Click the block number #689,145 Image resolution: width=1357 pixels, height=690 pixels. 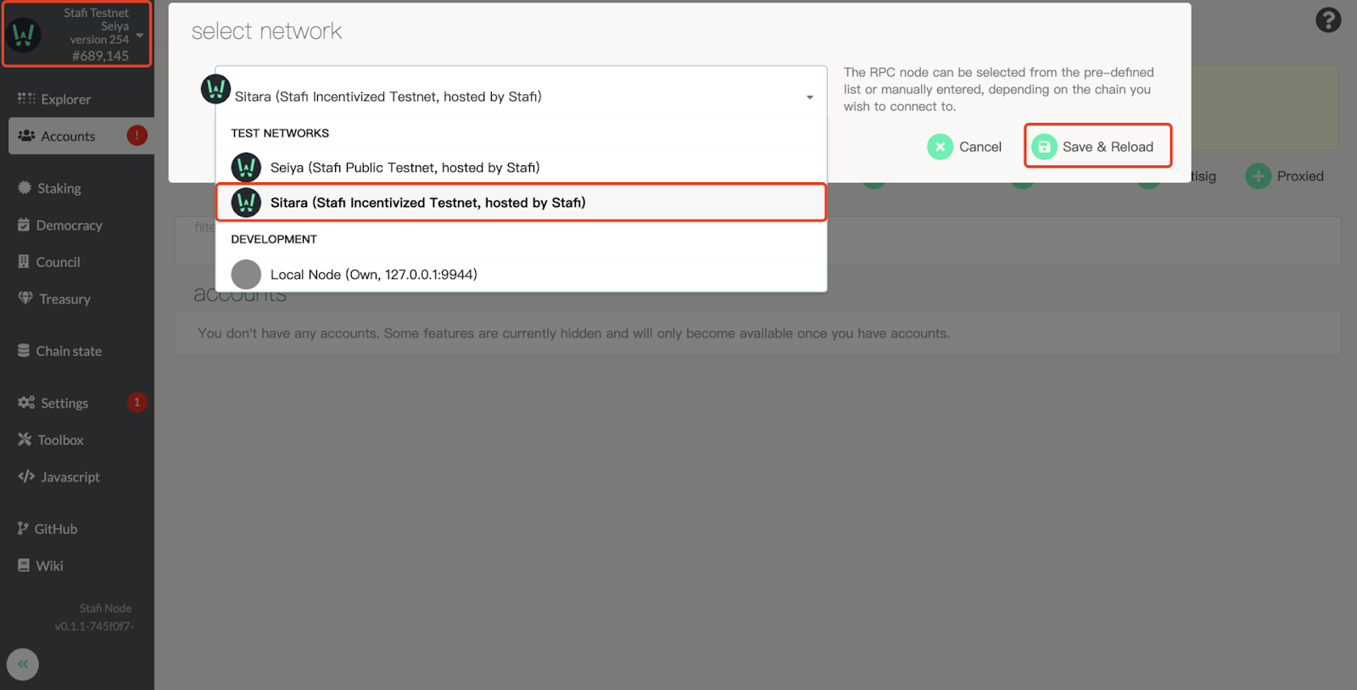100,56
